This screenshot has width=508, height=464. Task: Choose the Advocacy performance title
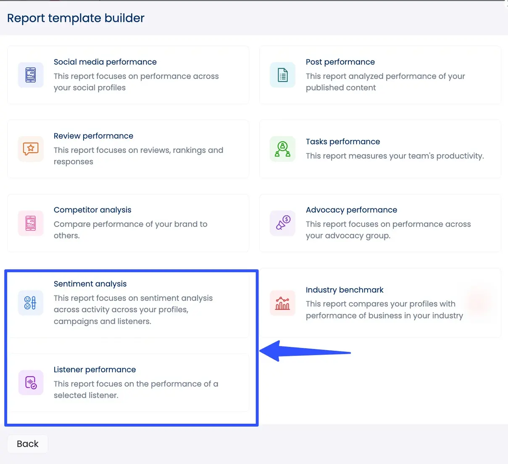[x=351, y=210]
